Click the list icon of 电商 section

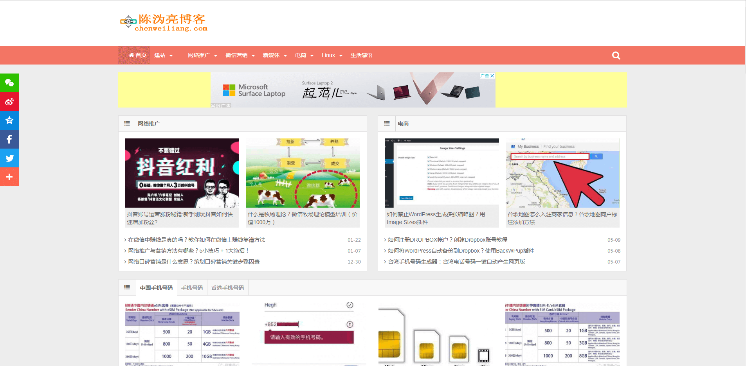coord(387,123)
